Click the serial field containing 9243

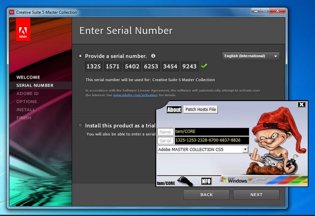coord(190,66)
